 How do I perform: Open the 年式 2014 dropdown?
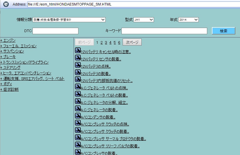[188, 20]
